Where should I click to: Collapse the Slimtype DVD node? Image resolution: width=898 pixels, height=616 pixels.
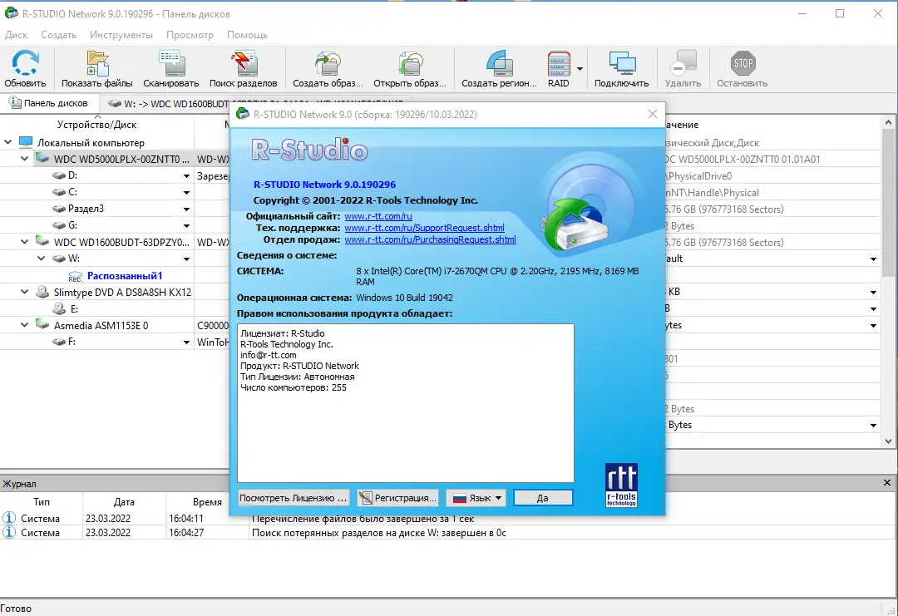(x=25, y=292)
